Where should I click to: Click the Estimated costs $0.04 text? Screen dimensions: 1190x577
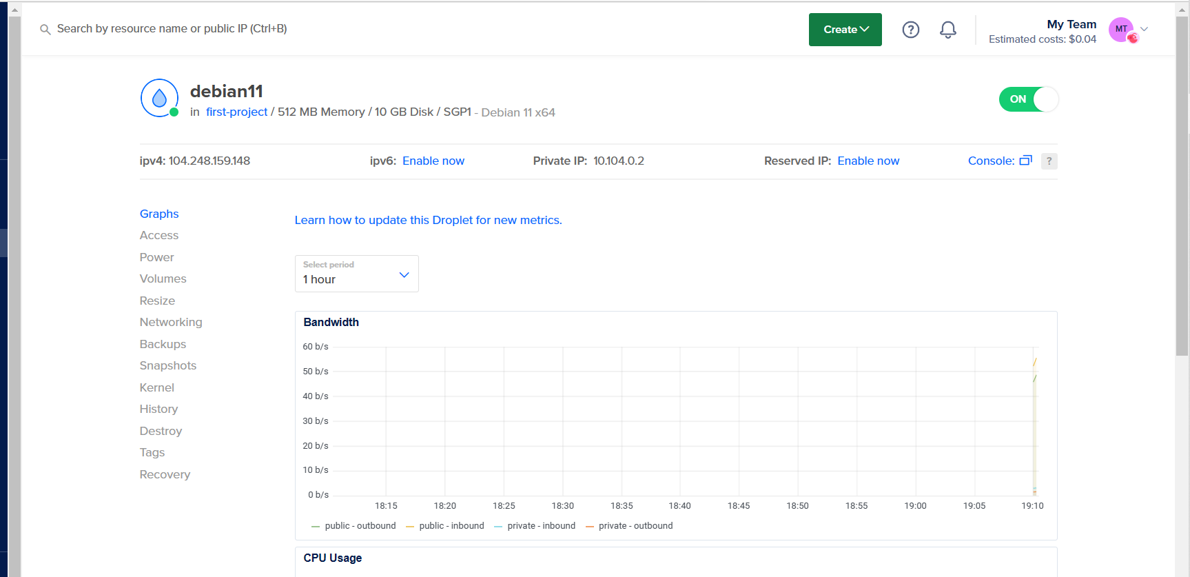[1043, 39]
